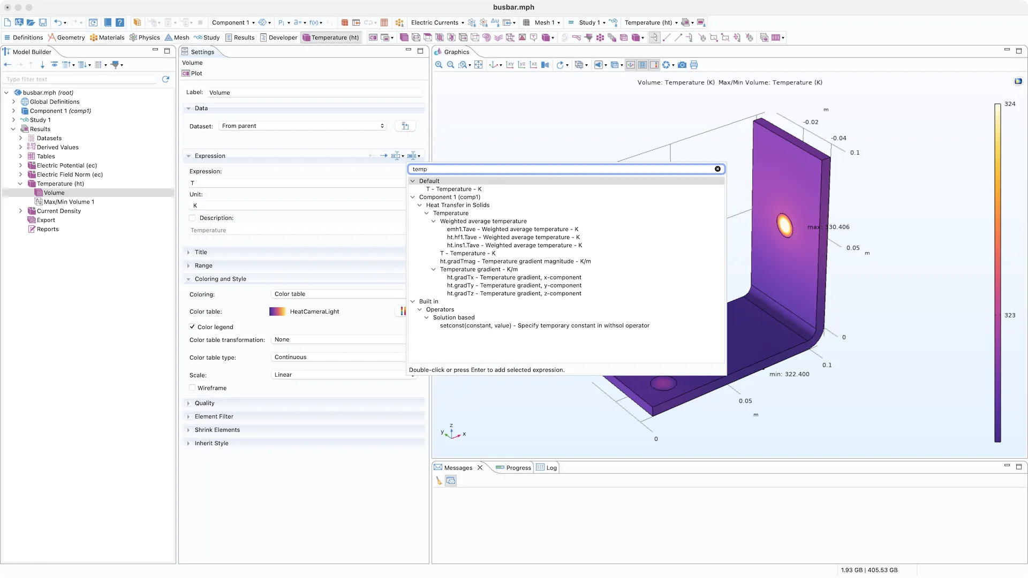Enable the Description checkbox
This screenshot has height=578, width=1028.
coord(192,218)
